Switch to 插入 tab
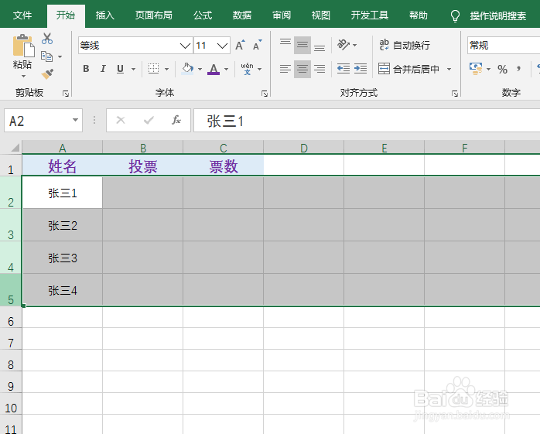540x434 pixels. pyautogui.click(x=104, y=15)
